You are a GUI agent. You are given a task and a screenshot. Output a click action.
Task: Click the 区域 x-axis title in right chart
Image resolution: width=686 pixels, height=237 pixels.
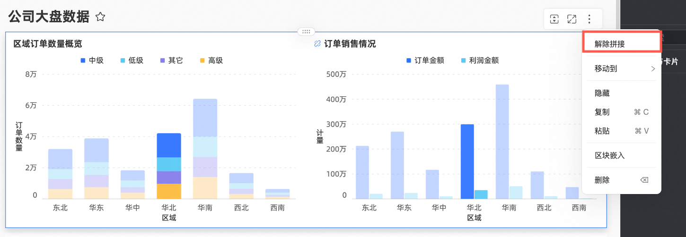[474, 218]
